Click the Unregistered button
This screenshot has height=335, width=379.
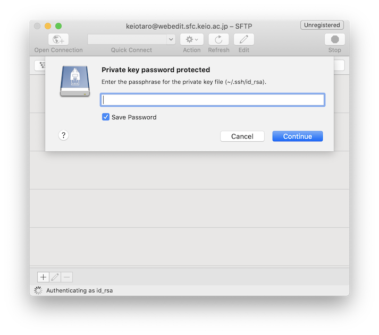tap(322, 25)
